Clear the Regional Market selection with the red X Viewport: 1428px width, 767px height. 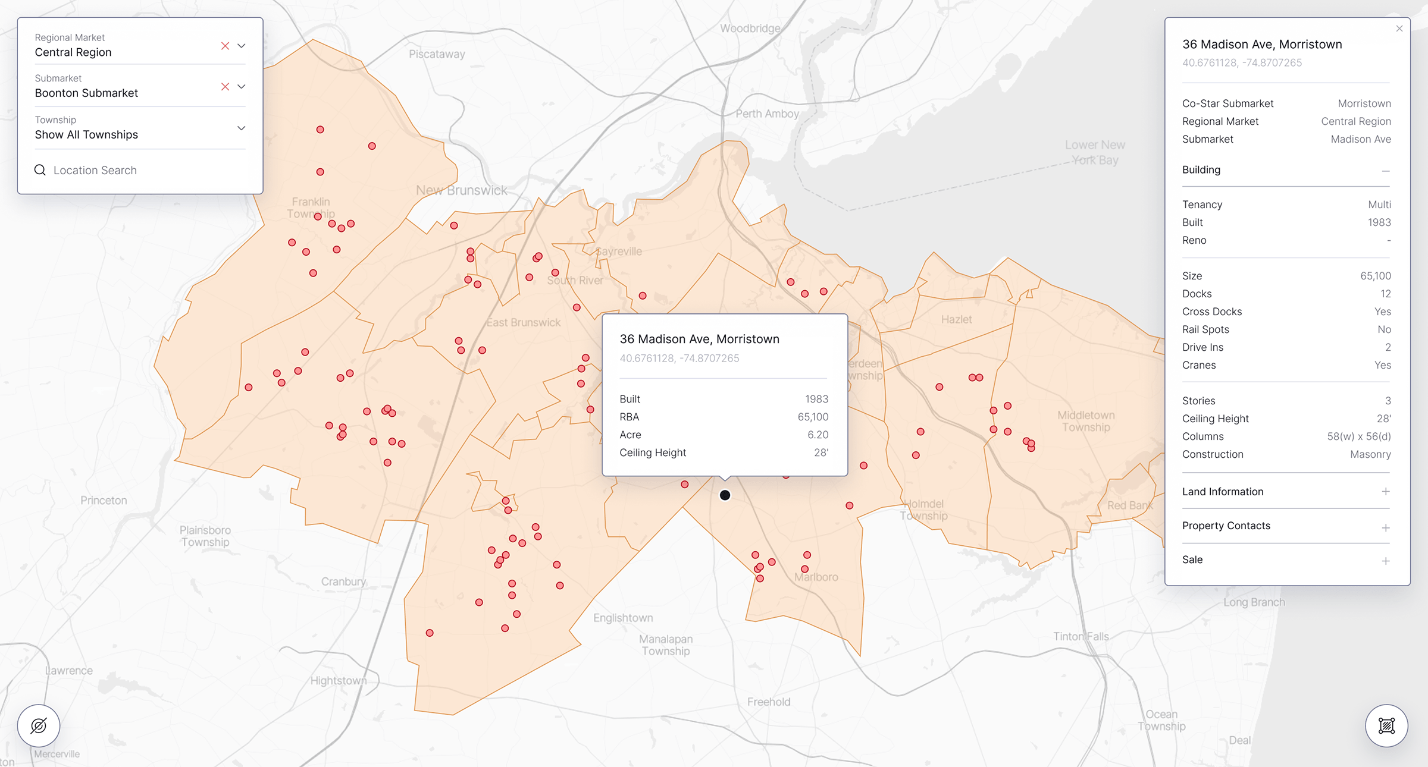tap(225, 46)
